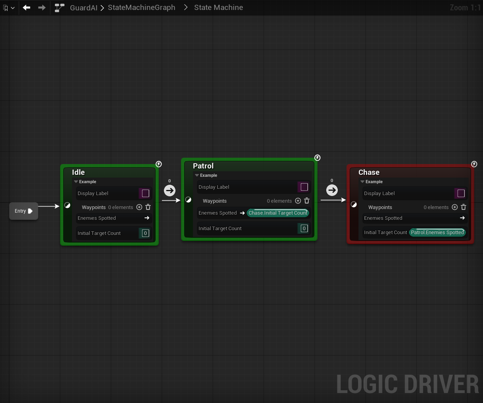Clear Waypoints with trash icon in Idle
The width and height of the screenshot is (483, 403).
tap(148, 207)
